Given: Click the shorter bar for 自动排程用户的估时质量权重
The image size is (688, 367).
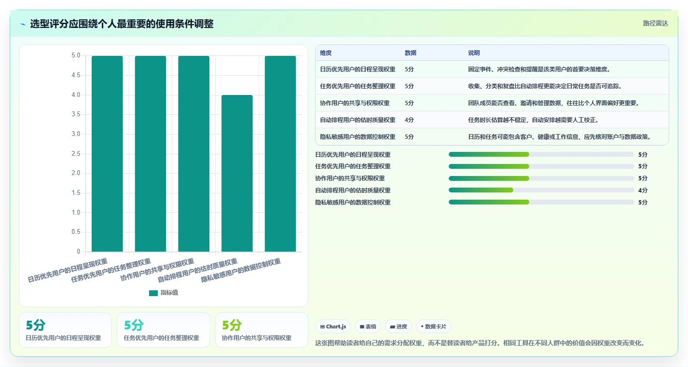Looking at the screenshot, I should click(x=237, y=173).
